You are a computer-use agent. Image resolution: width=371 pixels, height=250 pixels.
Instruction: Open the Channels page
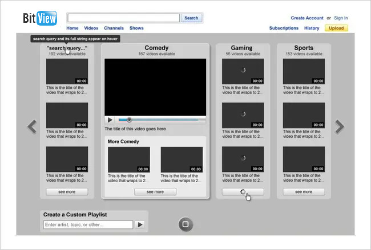click(x=114, y=28)
